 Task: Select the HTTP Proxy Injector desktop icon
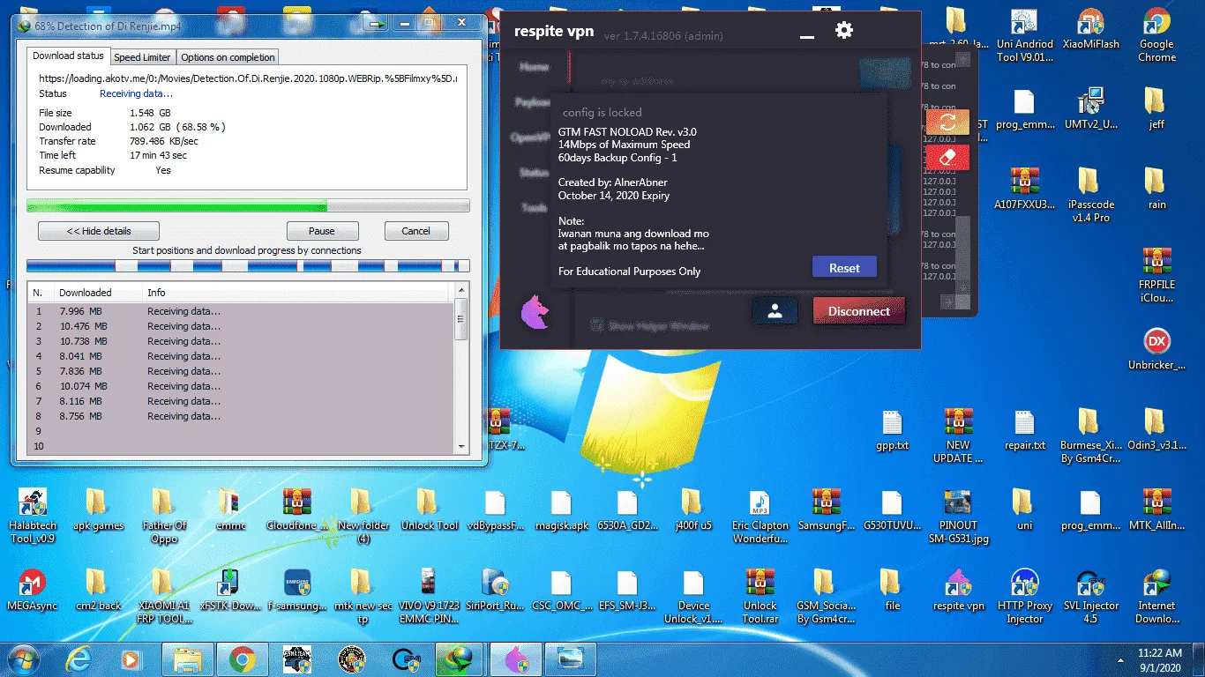pos(1024,597)
